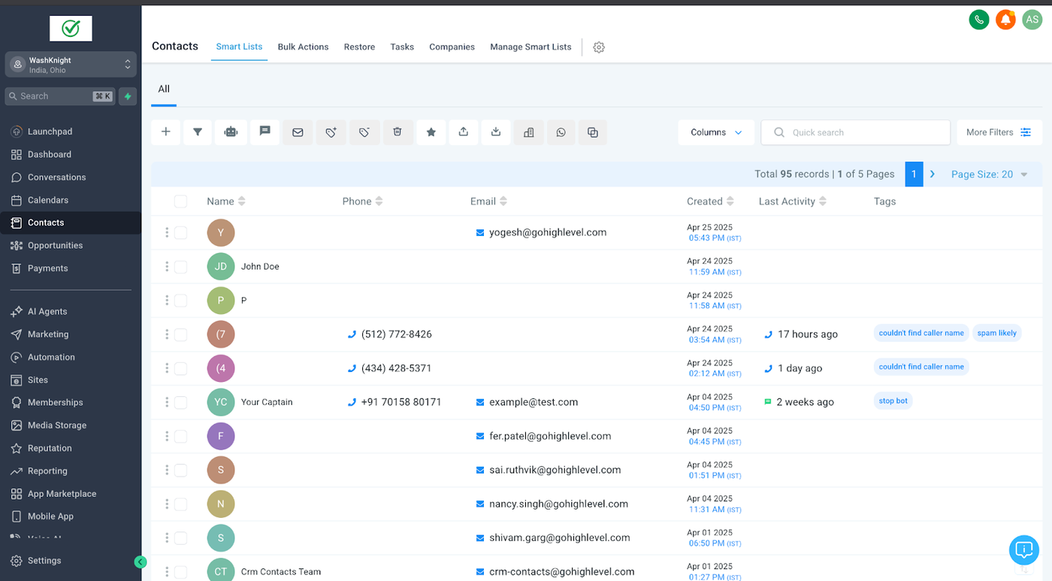Expand the Columns dropdown
Viewport: 1052px width, 581px height.
(x=716, y=132)
